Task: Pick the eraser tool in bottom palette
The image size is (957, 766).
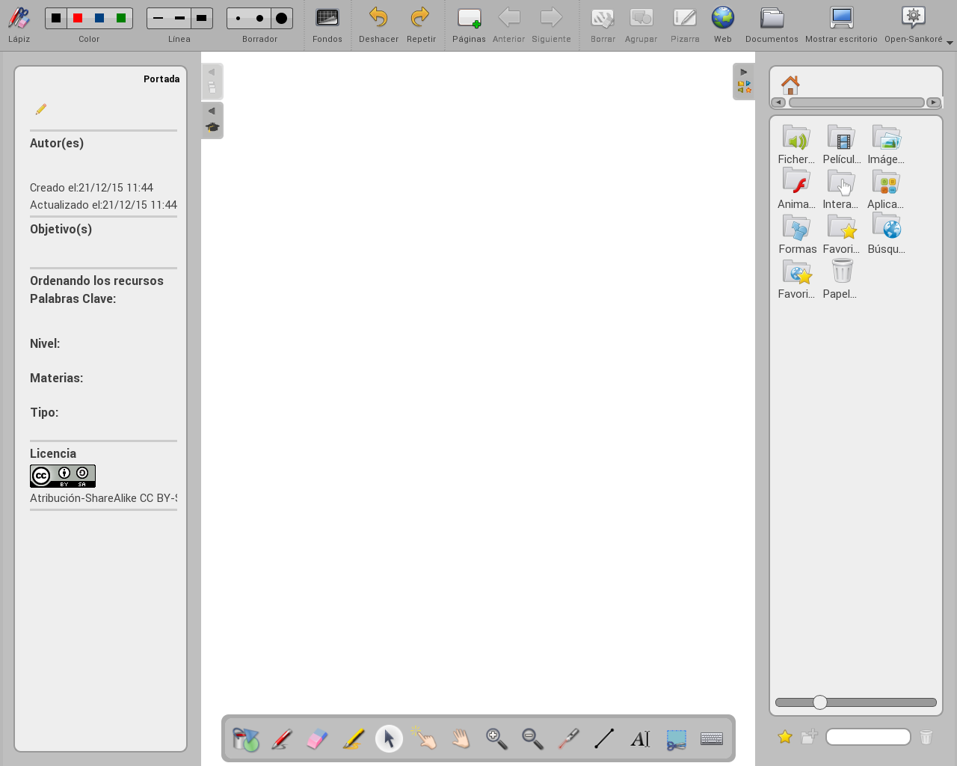Action: click(x=317, y=739)
